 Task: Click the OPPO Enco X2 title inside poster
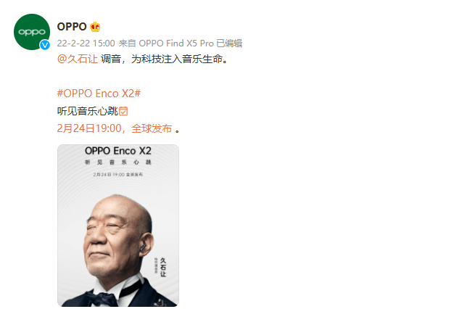[x=117, y=151]
